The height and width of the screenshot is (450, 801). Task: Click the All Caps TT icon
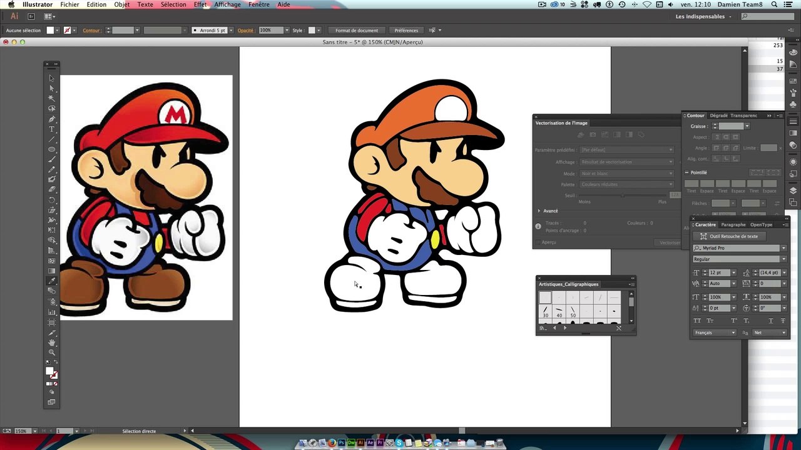(x=697, y=321)
